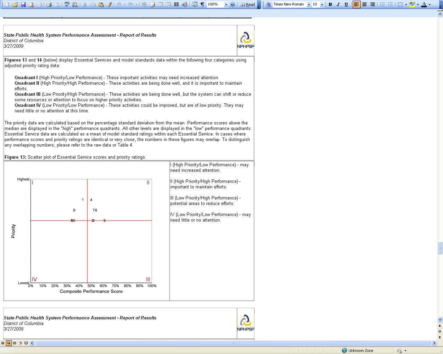Apply the current font color
The width and height of the screenshot is (443, 354).
coord(424,4)
